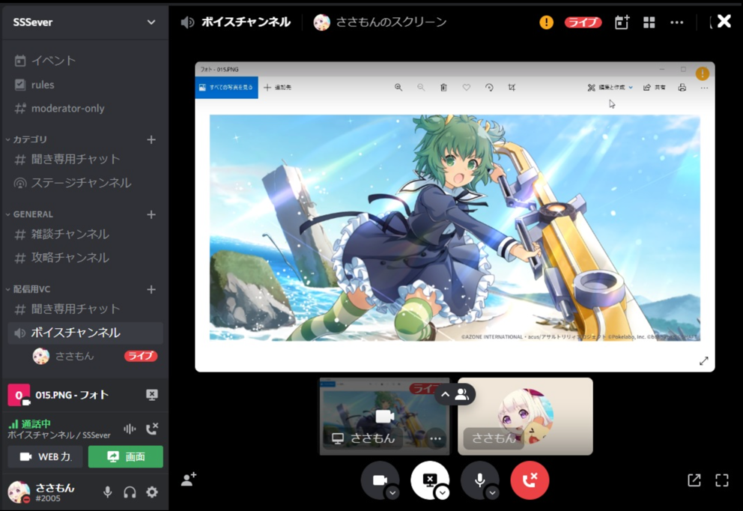Open camera options dropdown arrow
743x511 pixels.
click(392, 493)
